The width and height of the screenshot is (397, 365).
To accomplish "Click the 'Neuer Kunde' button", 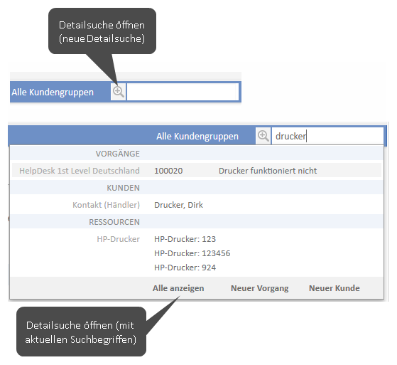I will (x=335, y=288).
